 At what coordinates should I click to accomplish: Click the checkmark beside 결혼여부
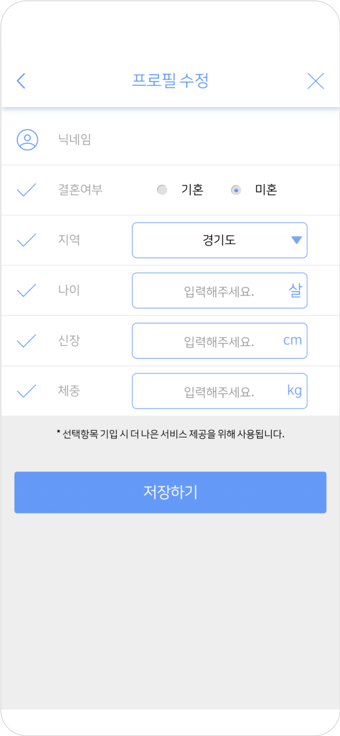click(26, 190)
